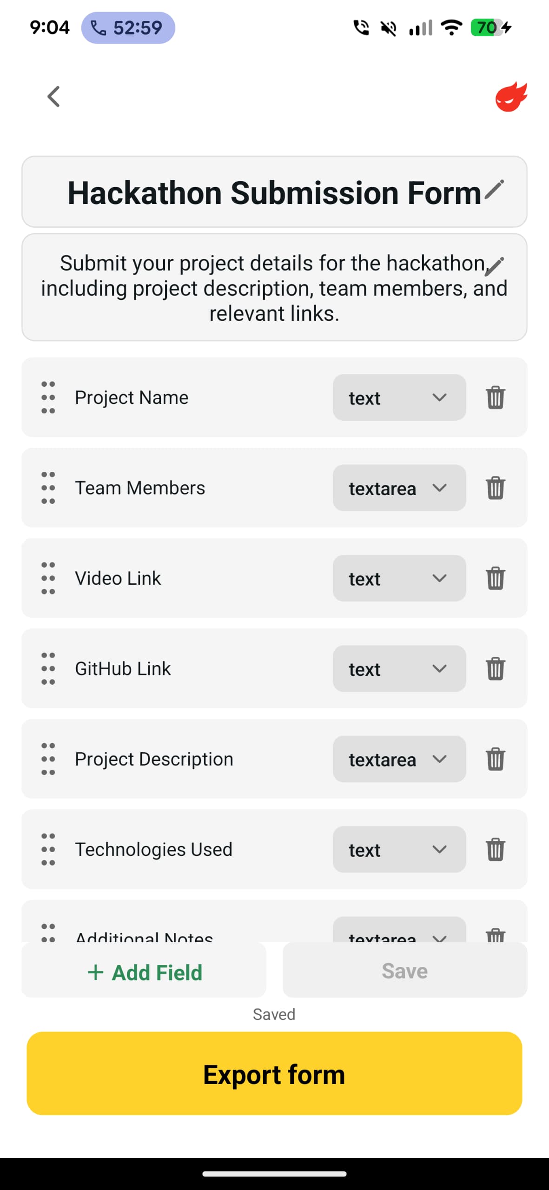This screenshot has height=1190, width=549.
Task: Edit the form title with pencil icon
Action: pos(494,190)
